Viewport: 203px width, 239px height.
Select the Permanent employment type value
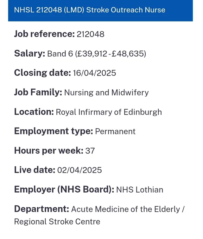(x=115, y=131)
